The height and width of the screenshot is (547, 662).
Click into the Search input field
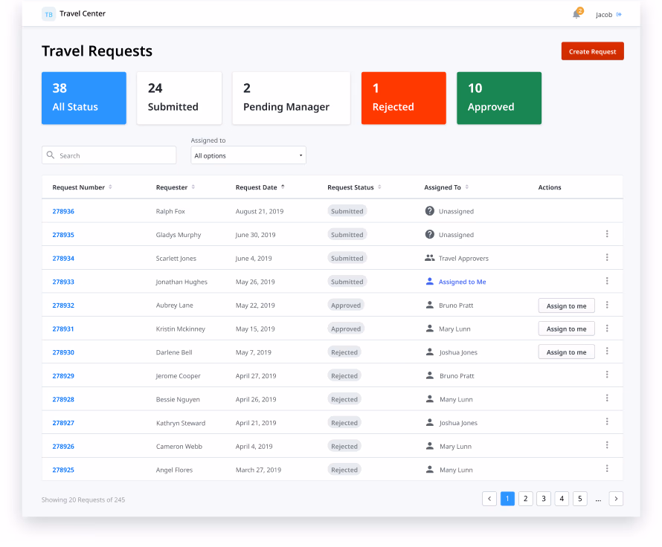point(115,155)
